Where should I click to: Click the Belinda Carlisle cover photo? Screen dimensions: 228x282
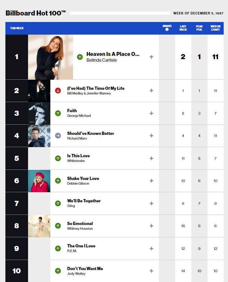click(51, 57)
